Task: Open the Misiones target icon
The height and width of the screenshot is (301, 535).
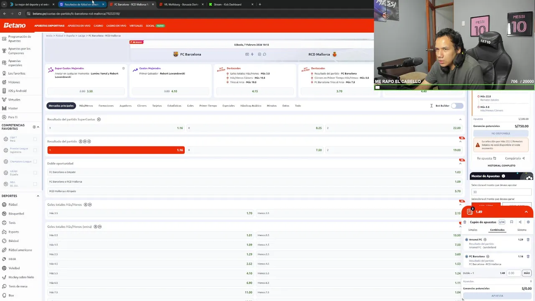Action: [4, 82]
